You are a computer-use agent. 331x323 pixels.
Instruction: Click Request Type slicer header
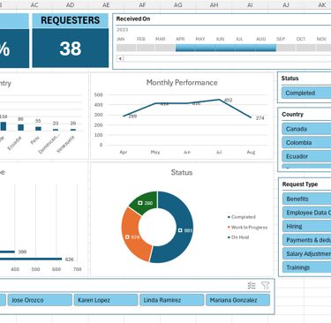pos(300,184)
